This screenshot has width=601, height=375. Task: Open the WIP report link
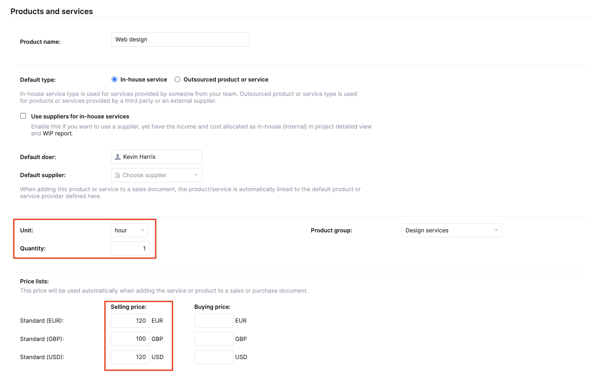pos(57,133)
